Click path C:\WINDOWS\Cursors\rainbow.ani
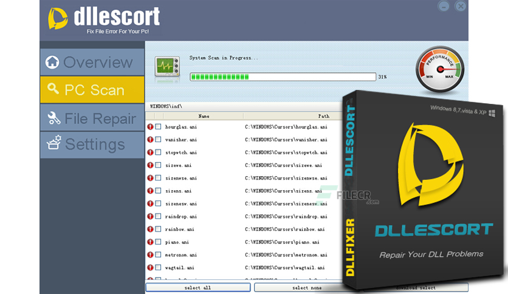The image size is (508, 294). [x=285, y=229]
